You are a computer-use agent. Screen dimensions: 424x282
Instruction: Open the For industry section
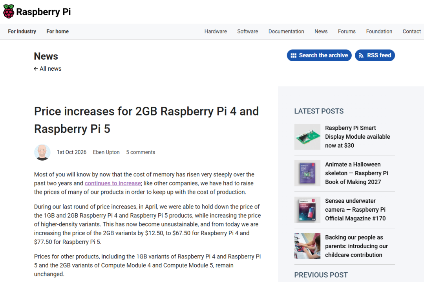tap(22, 31)
